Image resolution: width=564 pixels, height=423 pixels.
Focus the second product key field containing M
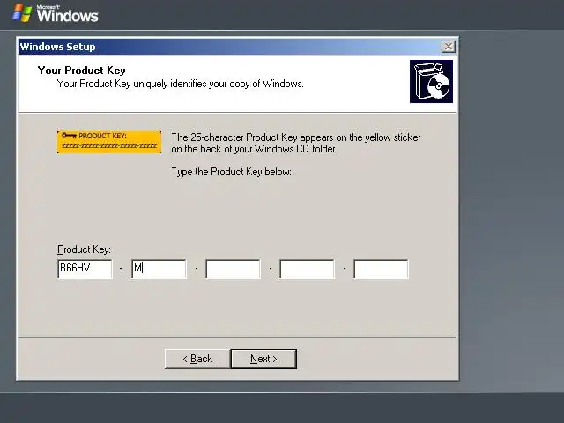pos(159,269)
